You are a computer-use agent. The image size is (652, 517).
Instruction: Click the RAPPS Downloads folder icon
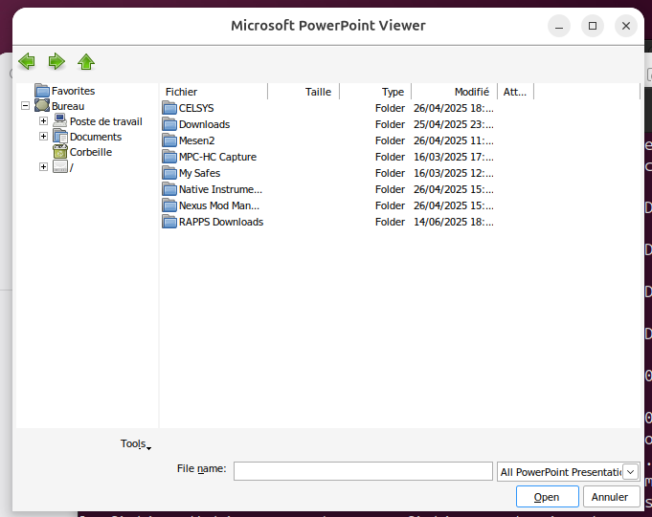pyautogui.click(x=169, y=222)
